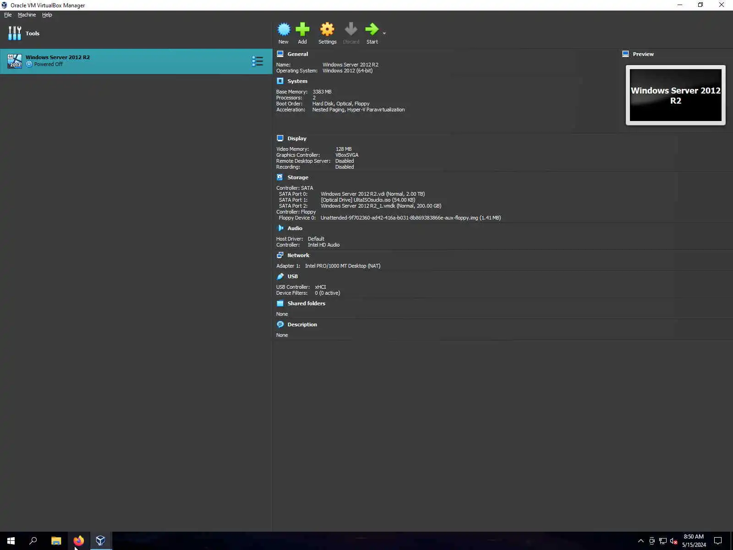Open the Help menu
This screenshot has width=733, height=550.
coord(47,15)
